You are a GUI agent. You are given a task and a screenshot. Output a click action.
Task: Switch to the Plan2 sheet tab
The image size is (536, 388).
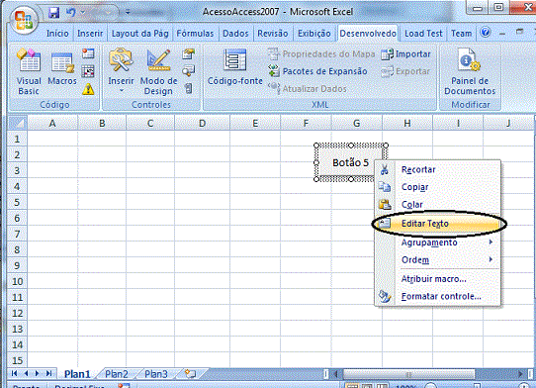coord(117,374)
